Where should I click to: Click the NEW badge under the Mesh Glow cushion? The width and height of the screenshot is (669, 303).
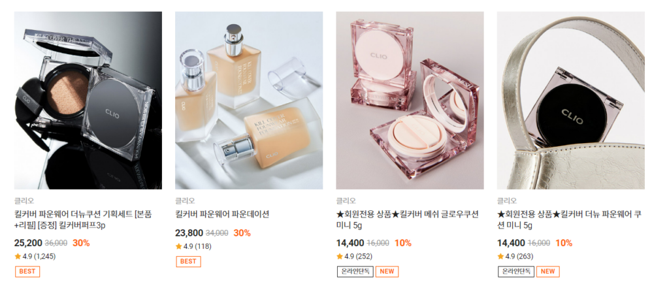coord(387,272)
